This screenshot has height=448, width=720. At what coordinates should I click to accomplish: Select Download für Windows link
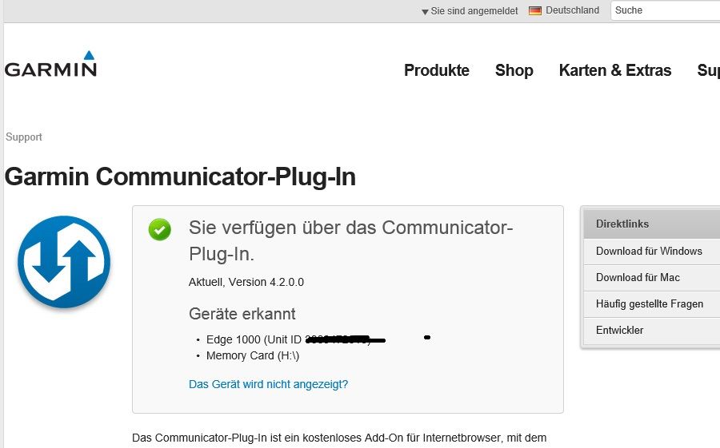tap(649, 251)
